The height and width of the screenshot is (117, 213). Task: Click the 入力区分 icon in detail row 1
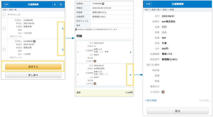(95, 61)
